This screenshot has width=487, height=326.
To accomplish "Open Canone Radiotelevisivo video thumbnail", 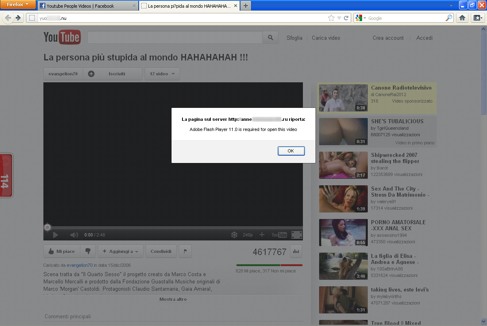I will 343,98.
